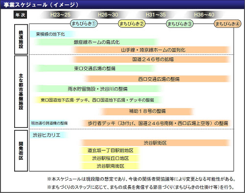Select the 山手線・埼京線ホームの並列化 bar
The height and width of the screenshot is (193, 245).
click(x=152, y=50)
